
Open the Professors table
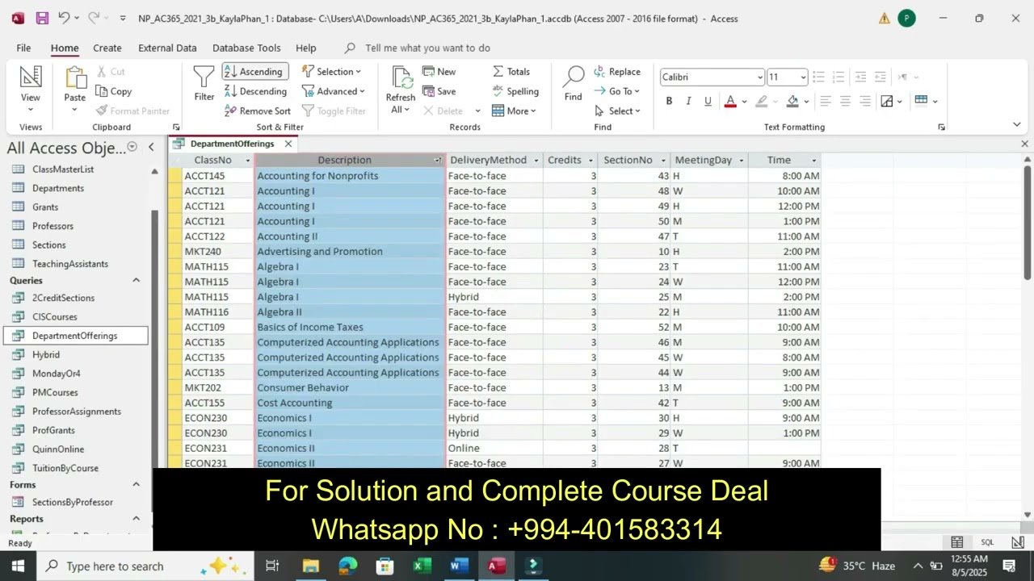click(x=53, y=226)
